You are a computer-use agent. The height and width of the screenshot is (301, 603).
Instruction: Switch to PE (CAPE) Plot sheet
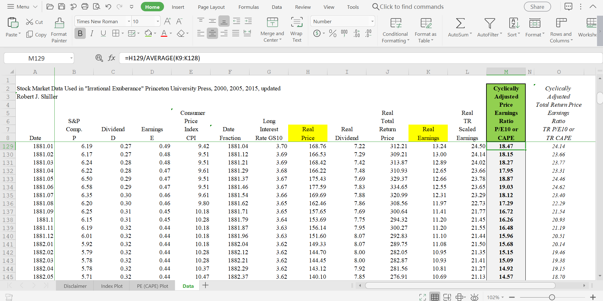pos(152,286)
